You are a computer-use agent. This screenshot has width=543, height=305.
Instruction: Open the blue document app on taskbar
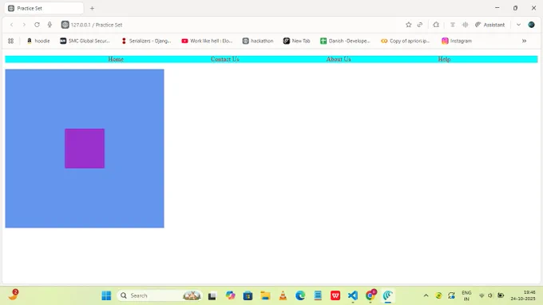pyautogui.click(x=318, y=295)
